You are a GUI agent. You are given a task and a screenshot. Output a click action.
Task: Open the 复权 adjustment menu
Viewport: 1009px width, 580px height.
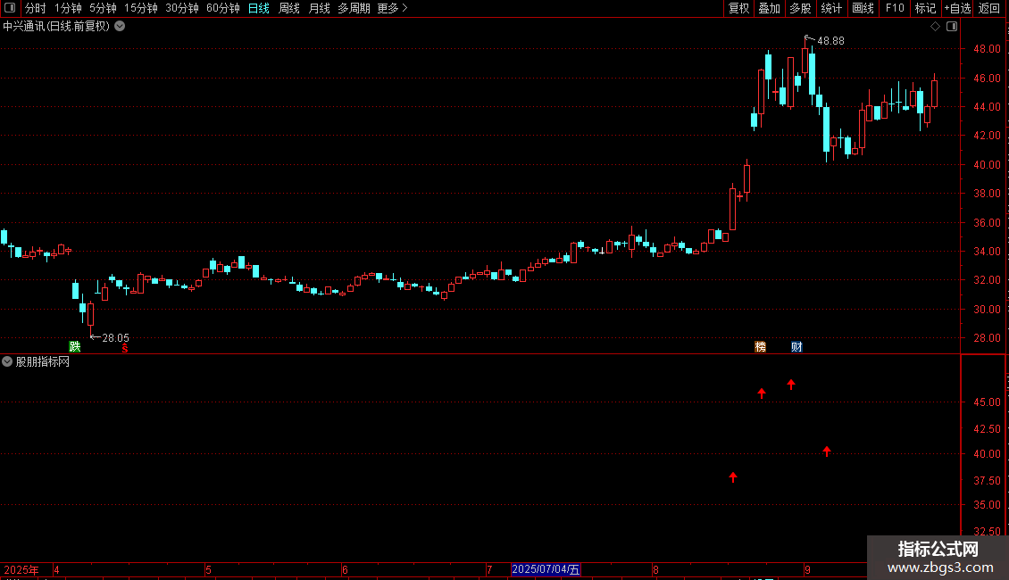click(x=738, y=8)
